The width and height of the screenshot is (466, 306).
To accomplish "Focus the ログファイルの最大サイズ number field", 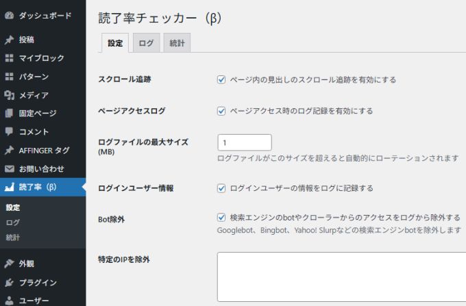I will pos(244,142).
